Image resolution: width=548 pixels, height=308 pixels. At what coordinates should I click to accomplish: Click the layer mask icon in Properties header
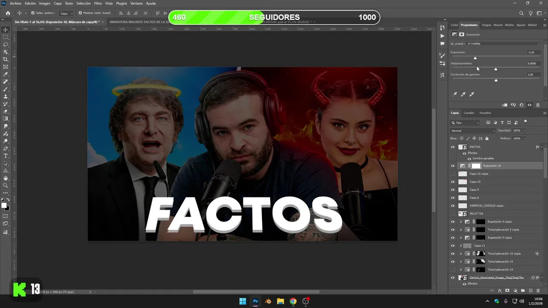(462, 34)
